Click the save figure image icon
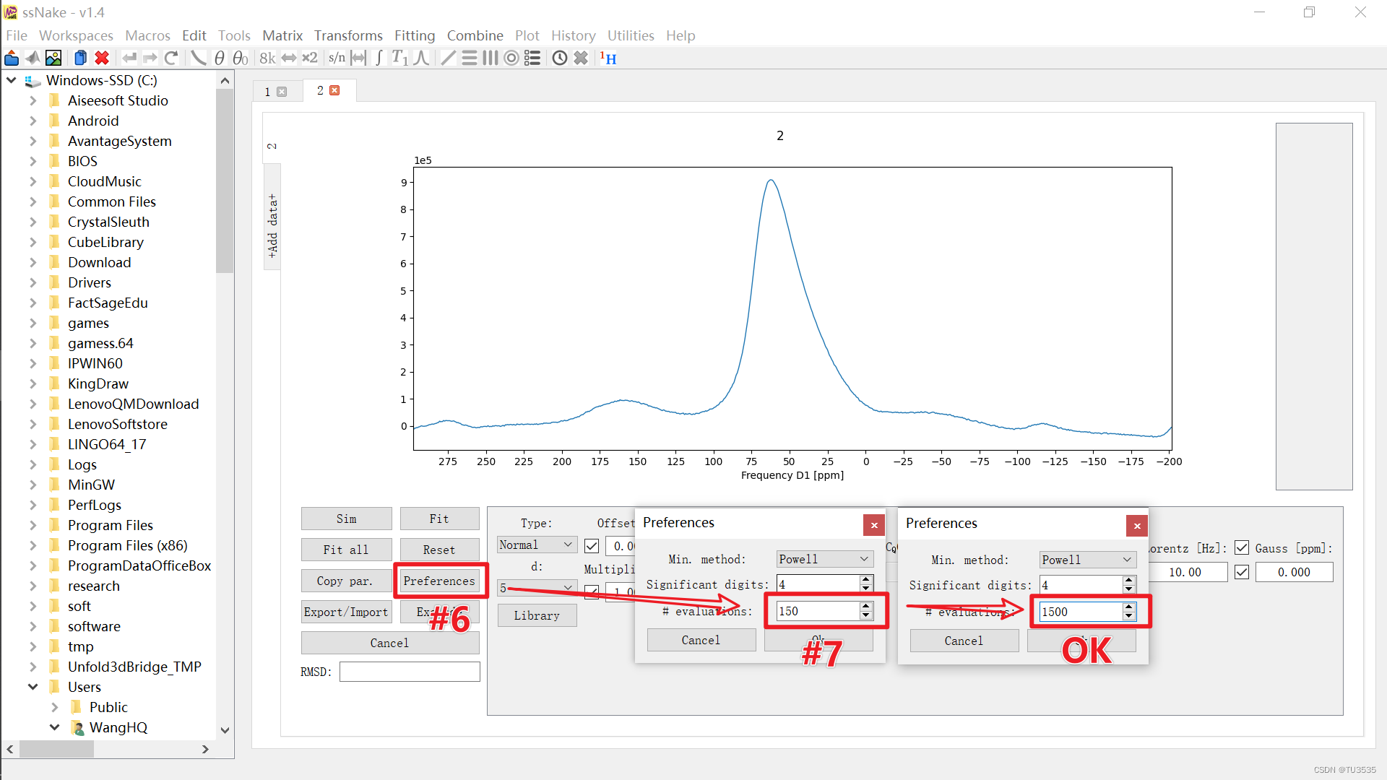This screenshot has width=1387, height=780. (53, 58)
